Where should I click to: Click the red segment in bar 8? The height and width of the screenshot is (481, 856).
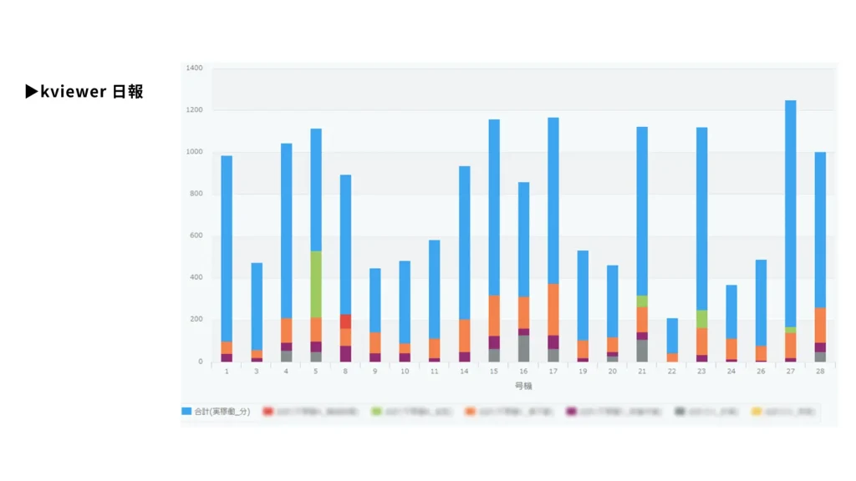pos(345,322)
